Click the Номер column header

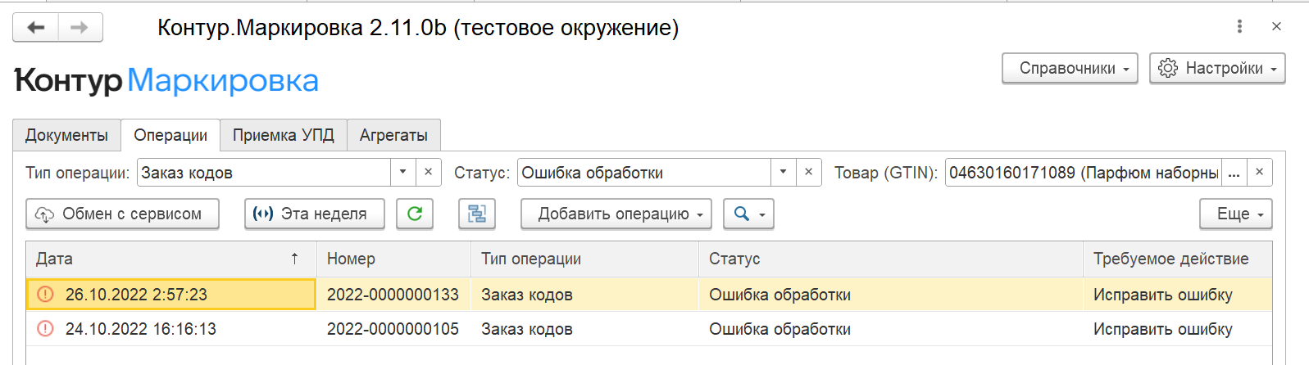coord(393,259)
